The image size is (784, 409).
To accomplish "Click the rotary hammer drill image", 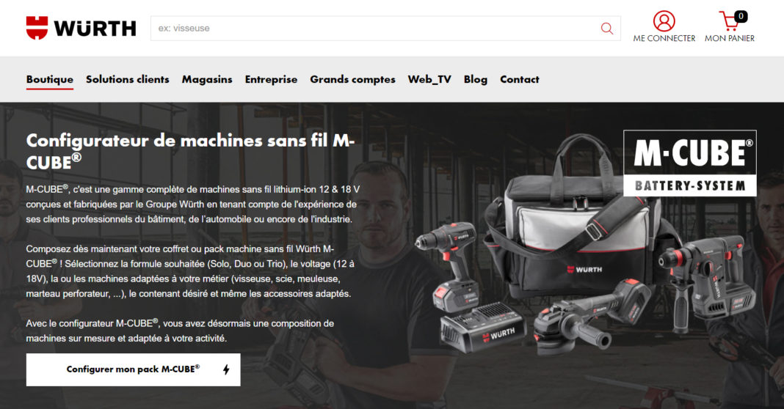I will 708,282.
